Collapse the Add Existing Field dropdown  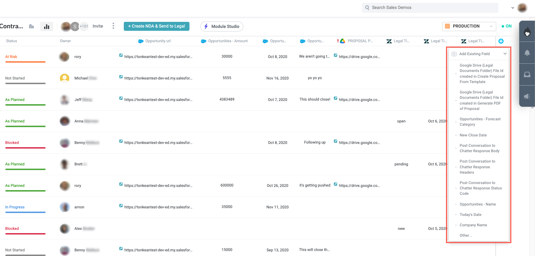(505, 54)
